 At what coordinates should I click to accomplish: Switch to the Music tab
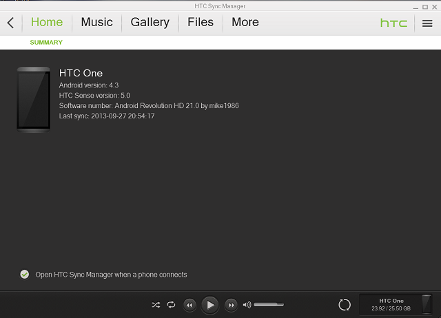(96, 22)
